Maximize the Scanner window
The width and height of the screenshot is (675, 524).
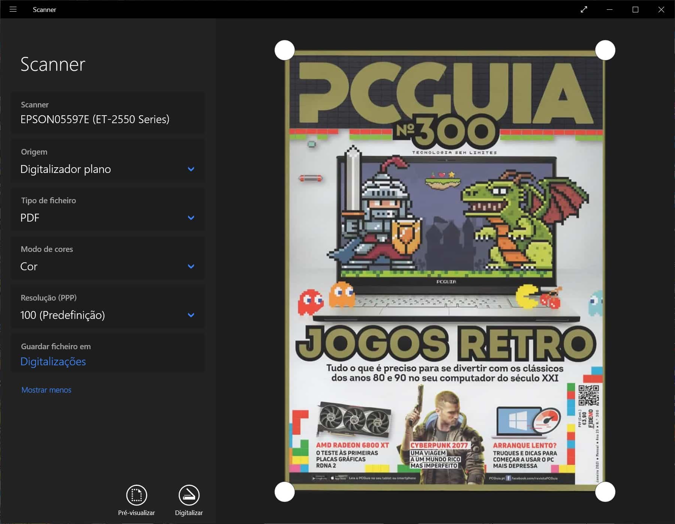pyautogui.click(x=635, y=9)
